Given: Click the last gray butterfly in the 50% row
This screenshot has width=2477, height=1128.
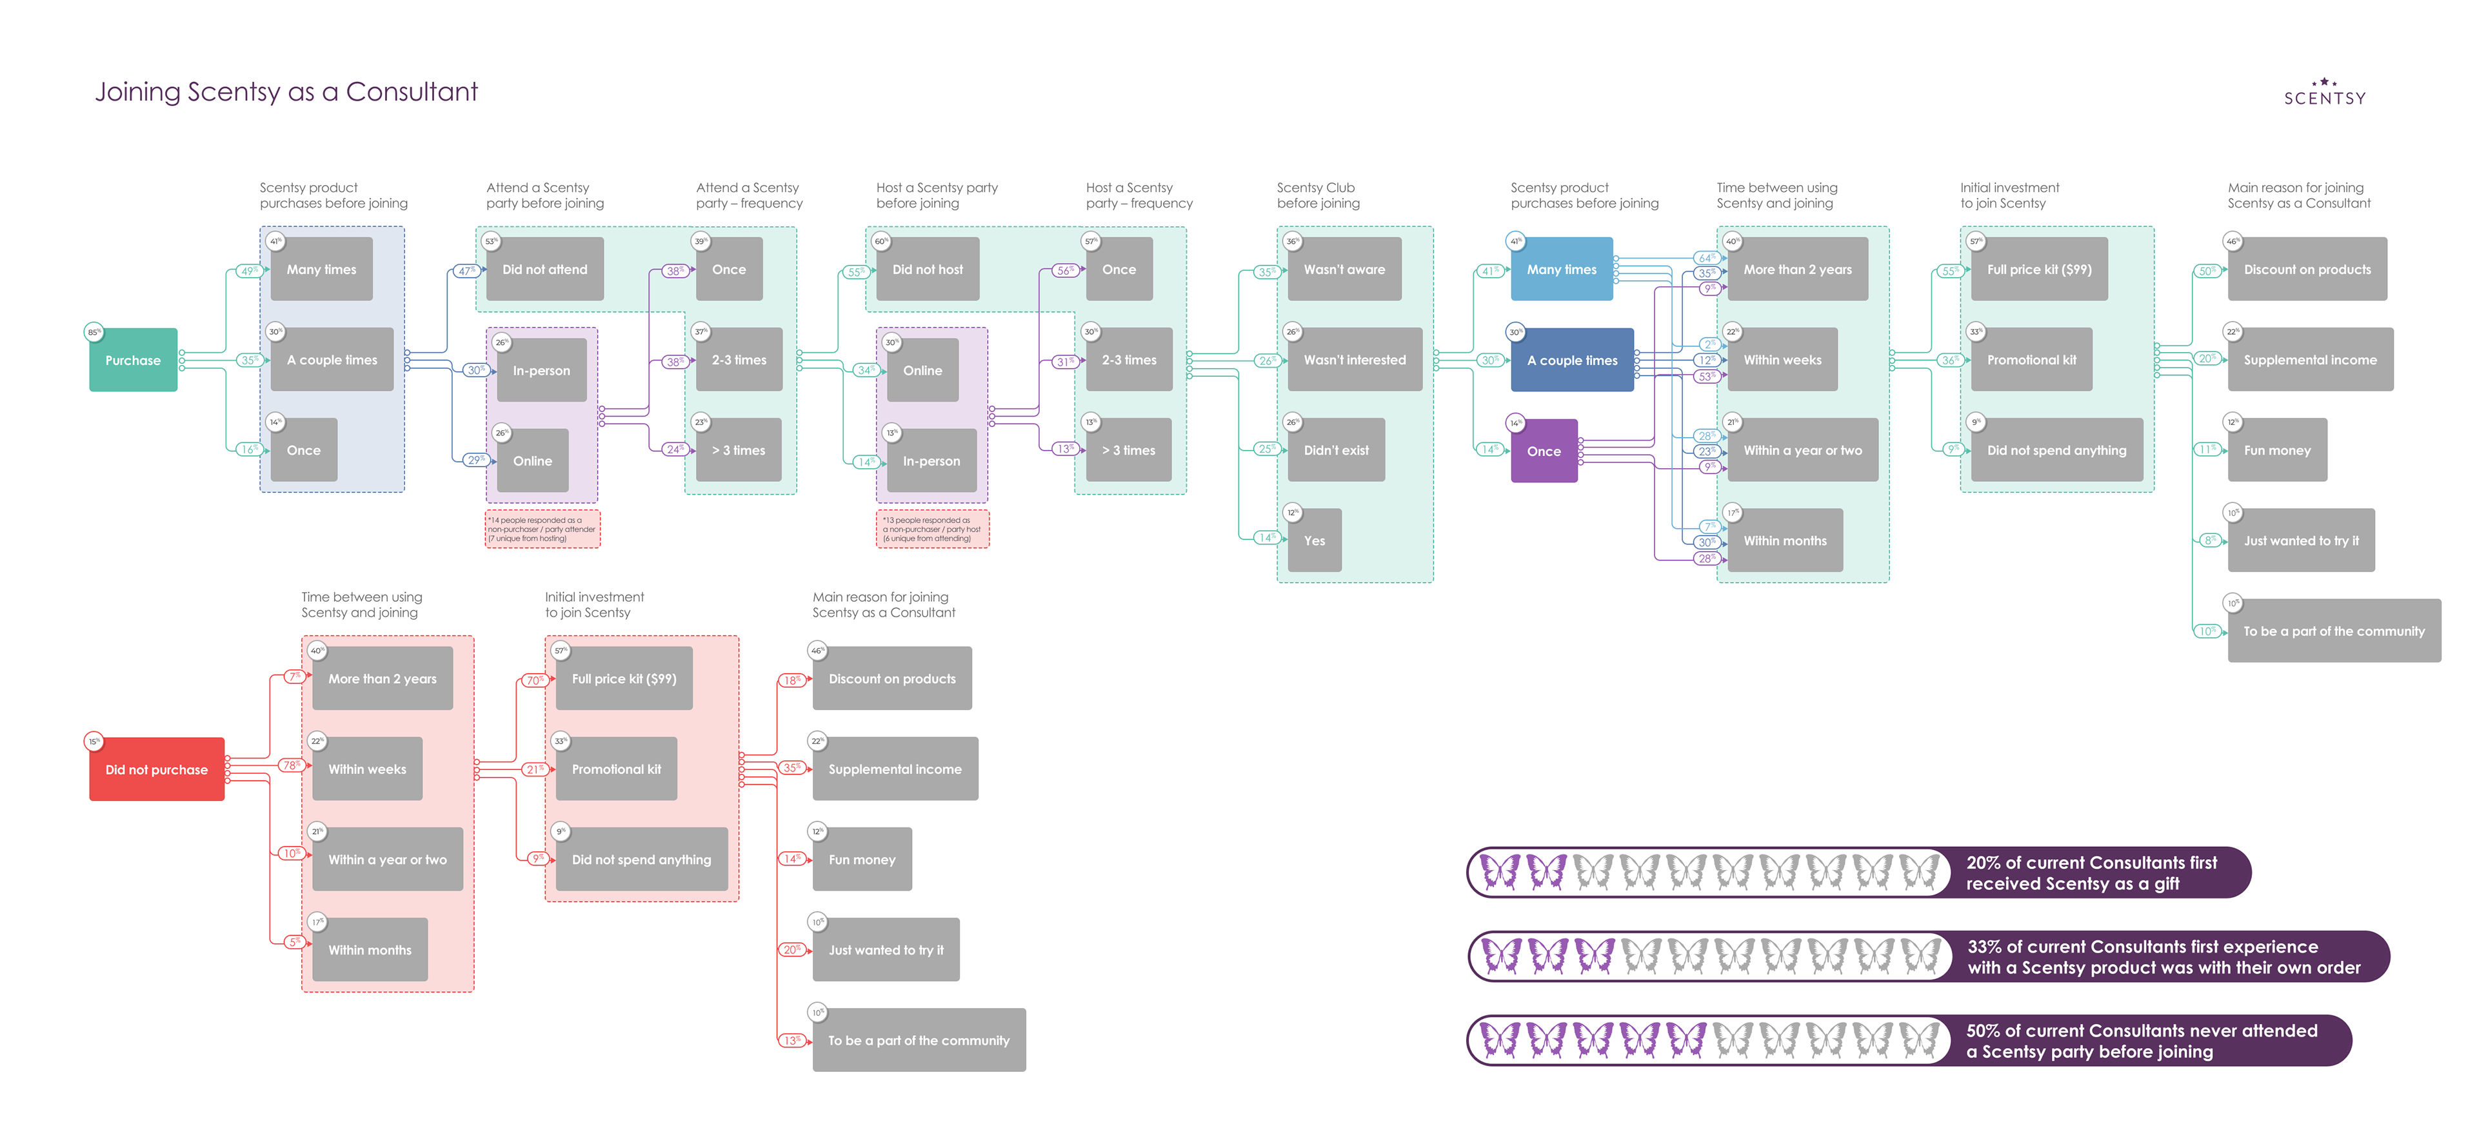Looking at the screenshot, I should tap(1920, 1040).
